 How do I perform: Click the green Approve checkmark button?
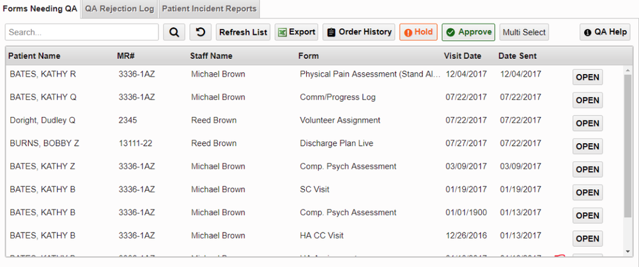(x=468, y=32)
